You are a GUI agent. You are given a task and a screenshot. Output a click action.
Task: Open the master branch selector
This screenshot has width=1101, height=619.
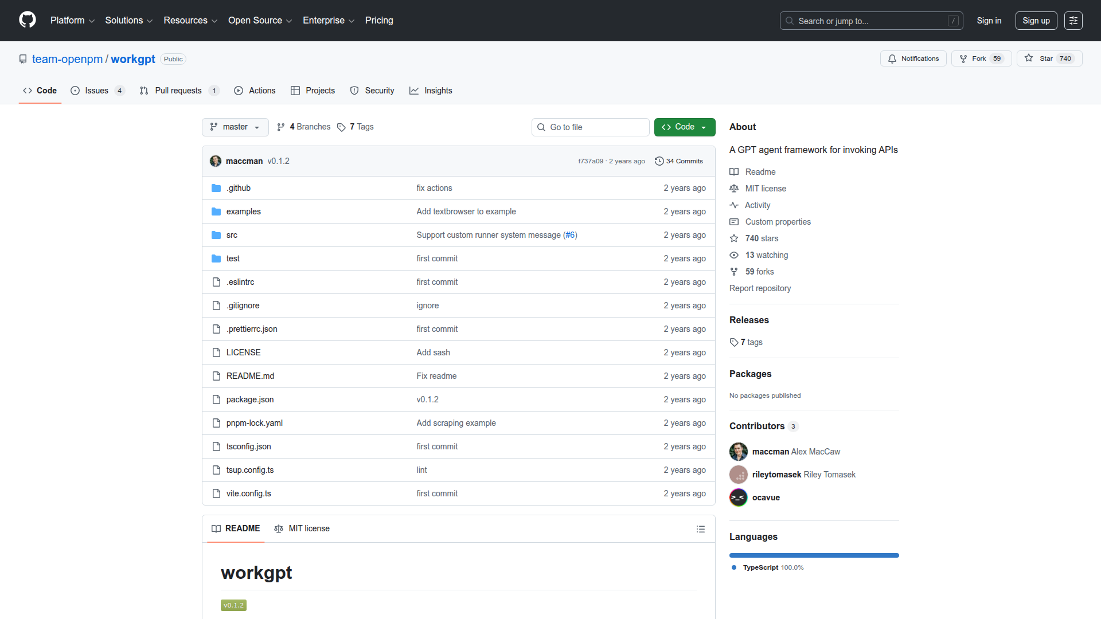point(235,127)
